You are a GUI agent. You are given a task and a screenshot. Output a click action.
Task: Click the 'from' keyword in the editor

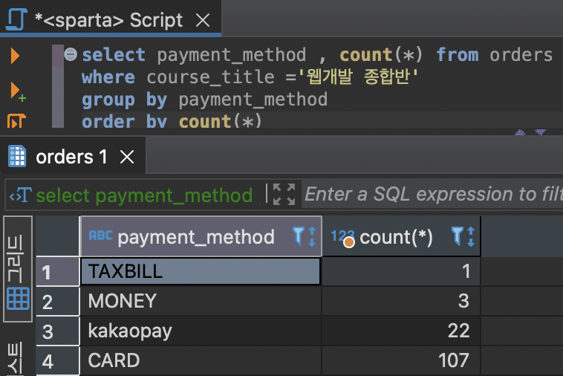coord(457,55)
